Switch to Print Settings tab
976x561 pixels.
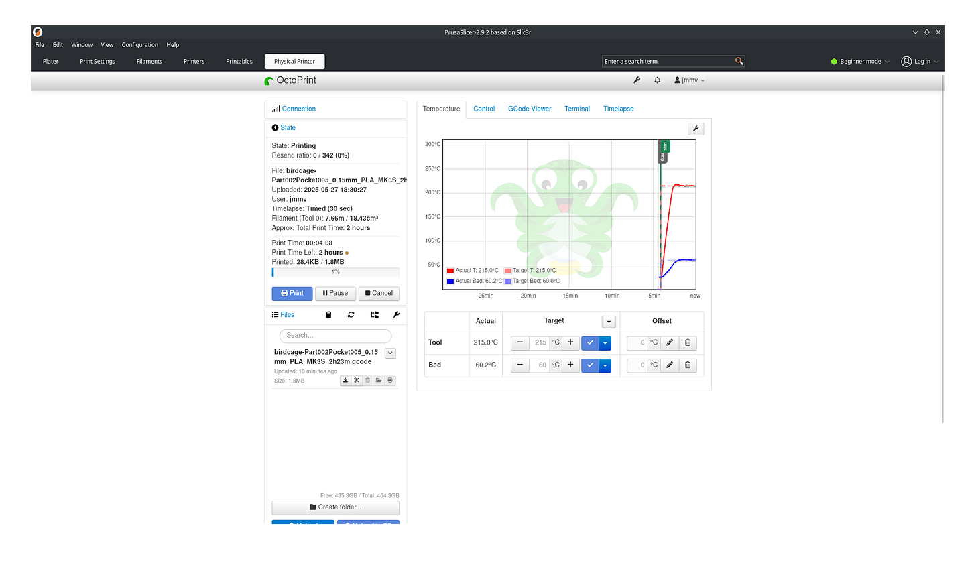97,61
